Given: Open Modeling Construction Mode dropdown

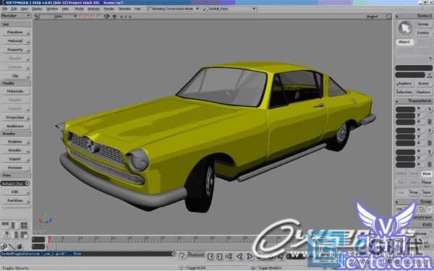Looking at the screenshot, I should (x=174, y=9).
